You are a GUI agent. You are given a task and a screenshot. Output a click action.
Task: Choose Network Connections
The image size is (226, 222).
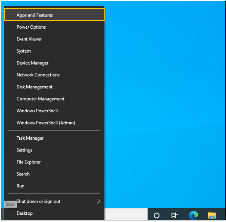coord(54,75)
